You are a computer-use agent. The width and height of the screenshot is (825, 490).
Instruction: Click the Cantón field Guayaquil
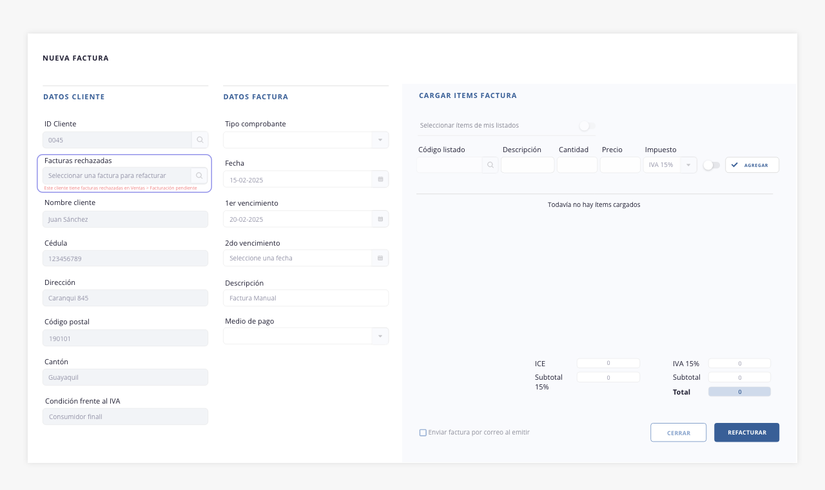(126, 377)
